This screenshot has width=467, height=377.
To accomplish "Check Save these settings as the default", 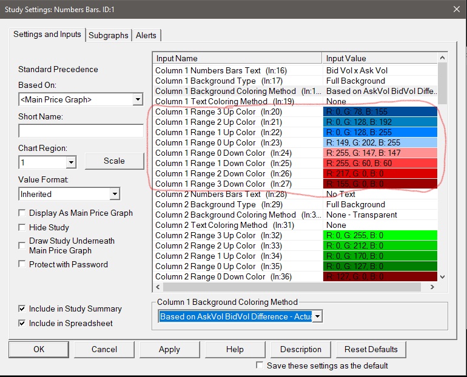I will tap(260, 365).
